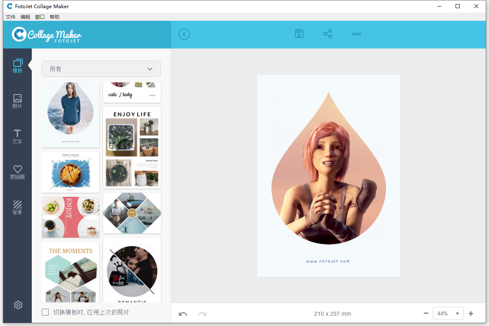Select the pink ENJOY template thumbnail
The width and height of the screenshot is (489, 326).
(x=70, y=217)
